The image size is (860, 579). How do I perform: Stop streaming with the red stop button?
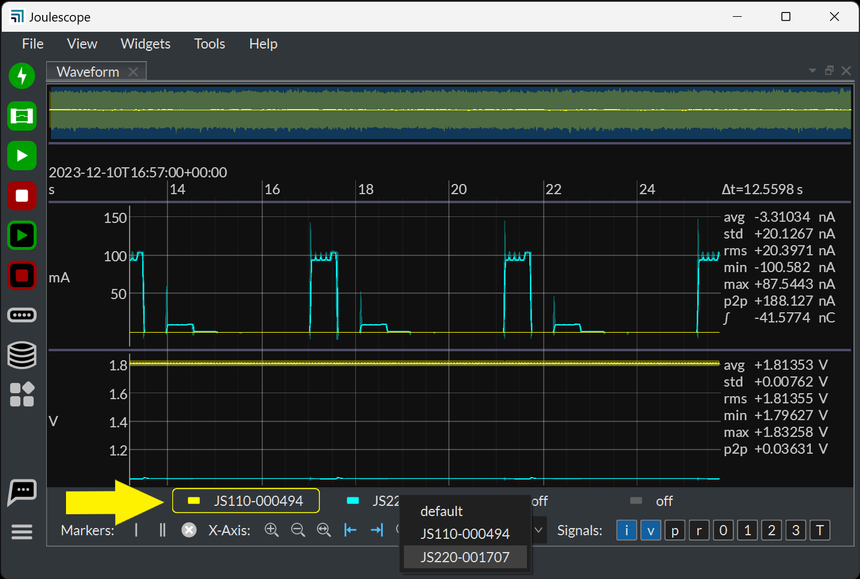point(22,196)
